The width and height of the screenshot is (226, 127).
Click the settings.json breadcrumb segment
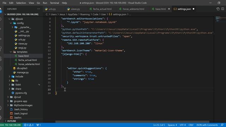point(119,14)
